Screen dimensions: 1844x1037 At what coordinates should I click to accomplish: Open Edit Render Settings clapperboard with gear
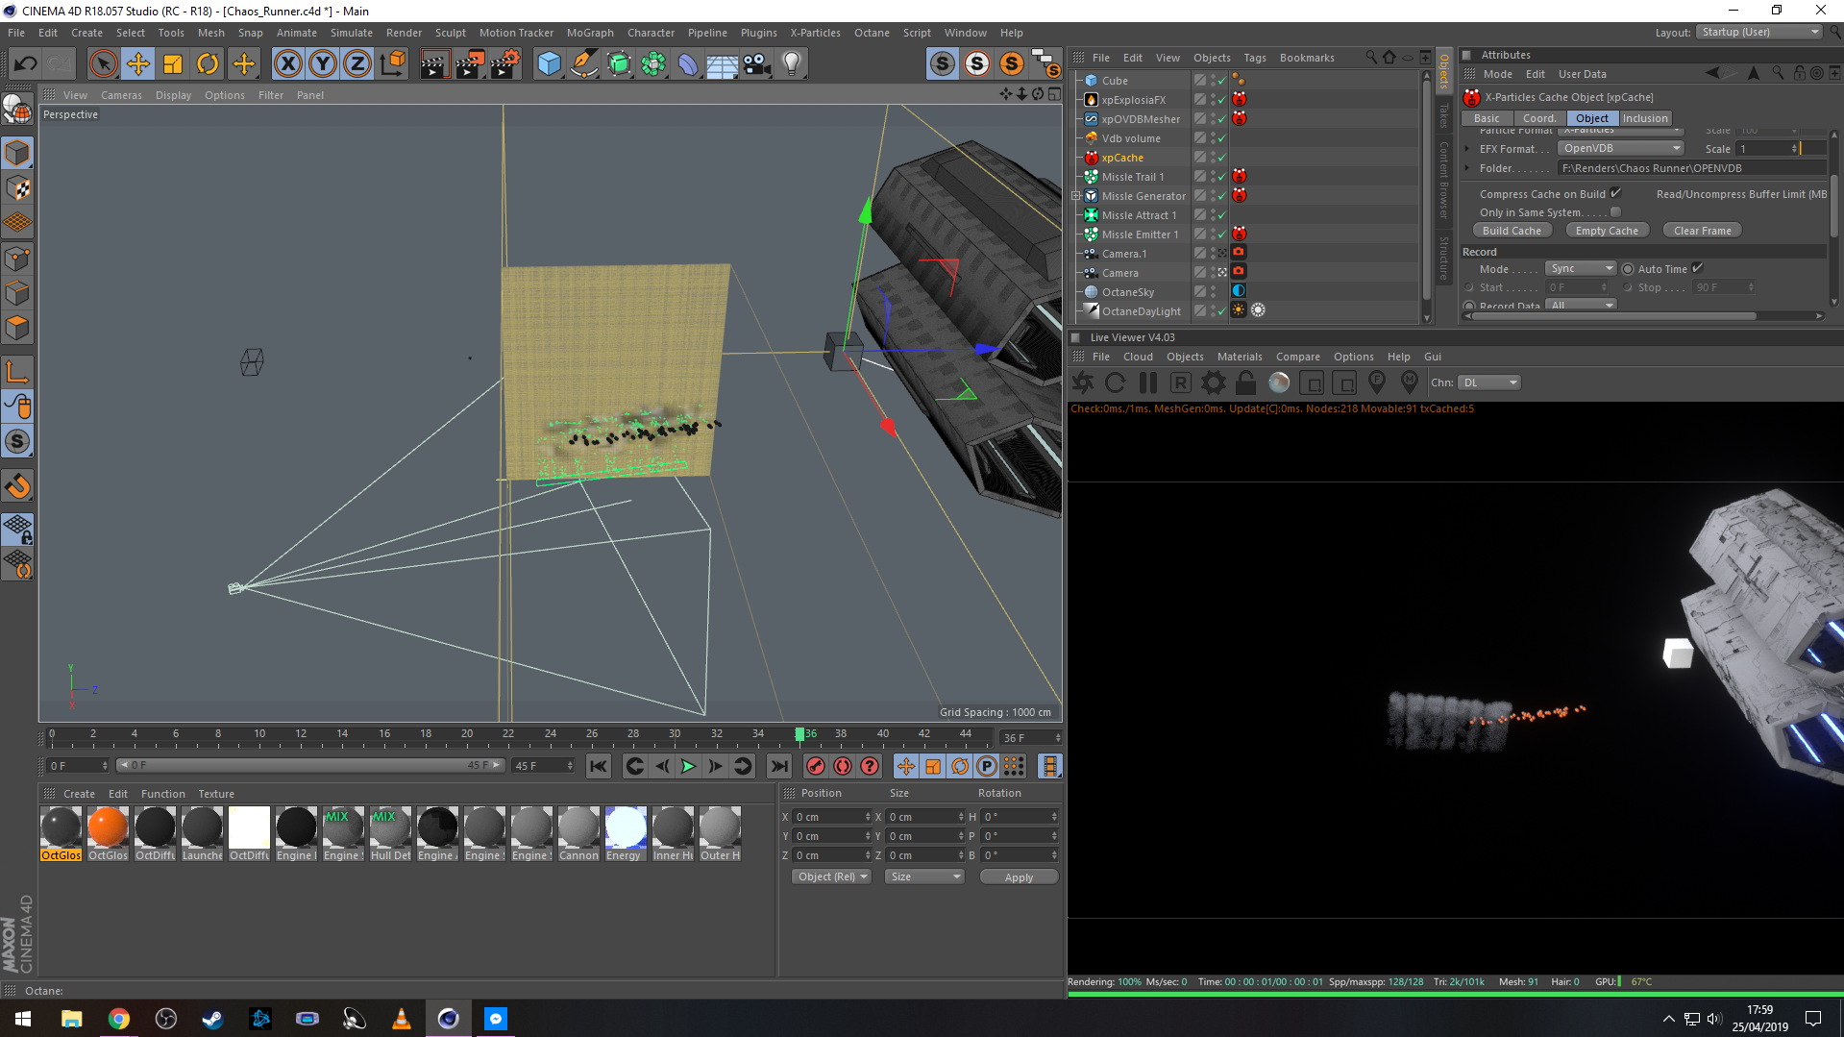point(504,64)
